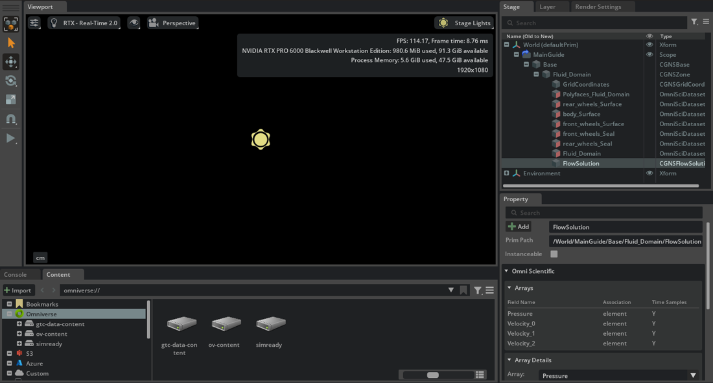Image resolution: width=713 pixels, height=383 pixels.
Task: Click the cm units button in viewport
Action: [40, 257]
